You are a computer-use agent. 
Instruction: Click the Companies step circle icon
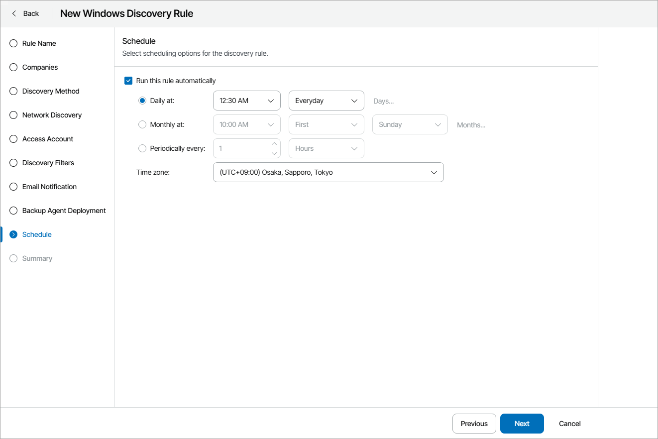pyautogui.click(x=13, y=67)
